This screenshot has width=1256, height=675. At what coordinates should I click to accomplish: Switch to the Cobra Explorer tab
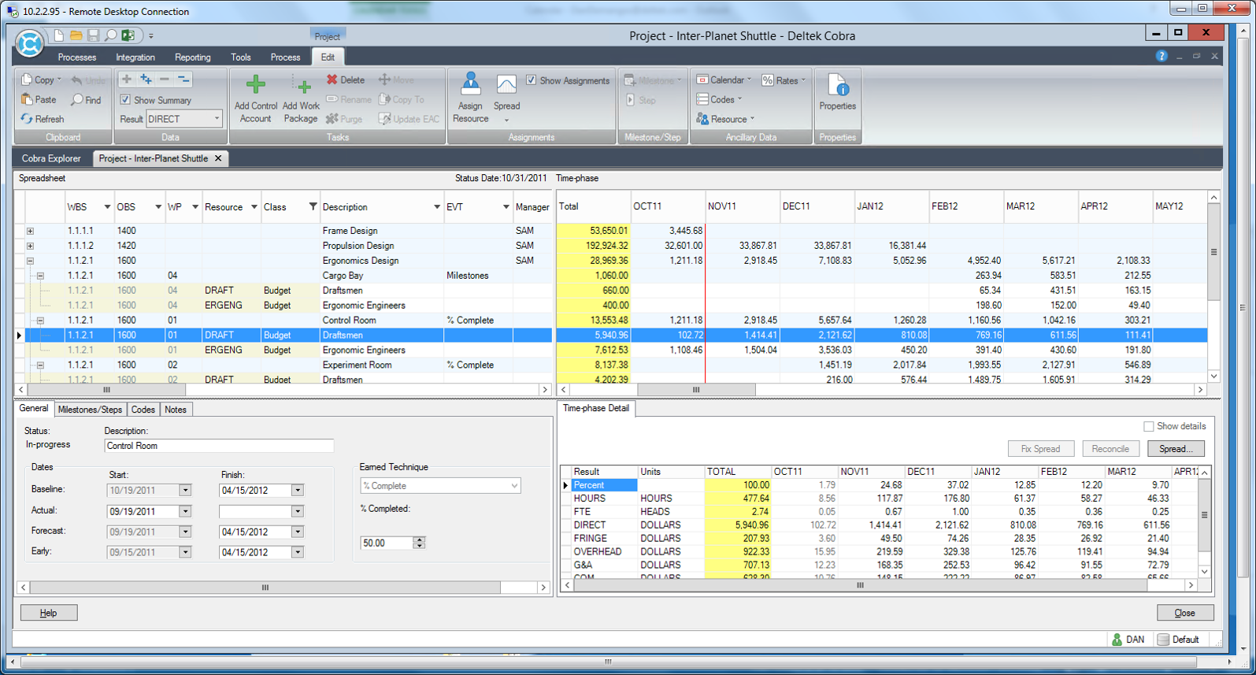pos(51,158)
